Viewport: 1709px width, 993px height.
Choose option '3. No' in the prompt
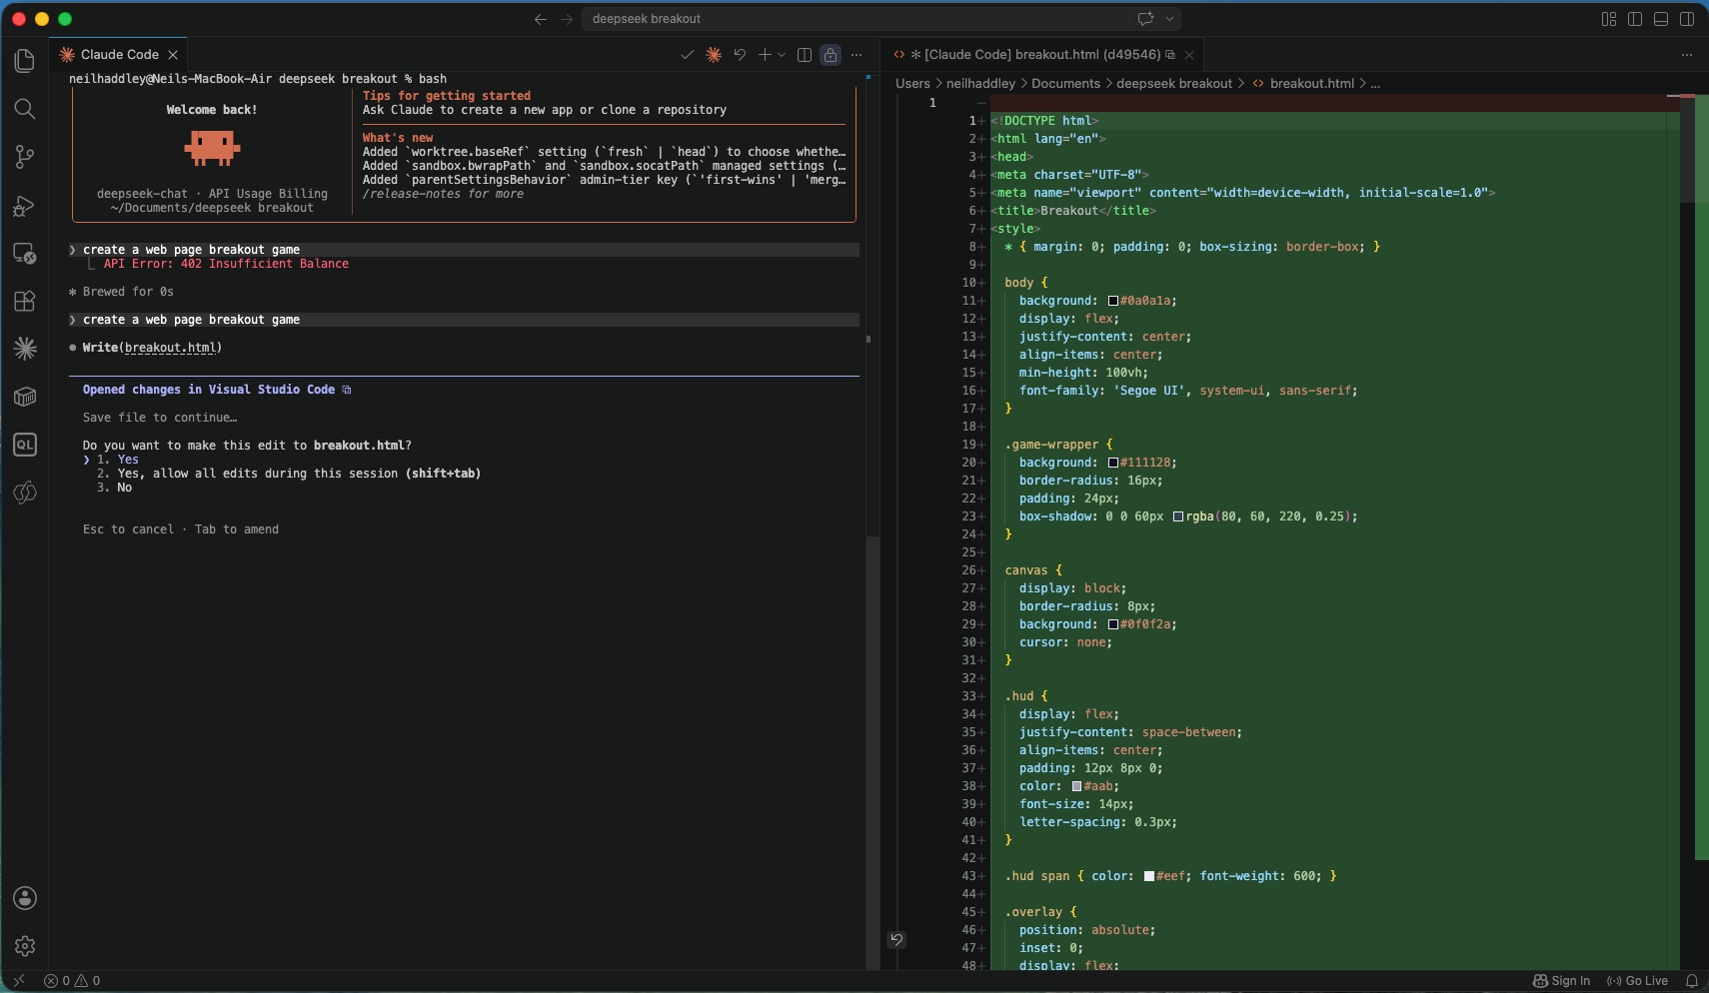tap(114, 488)
